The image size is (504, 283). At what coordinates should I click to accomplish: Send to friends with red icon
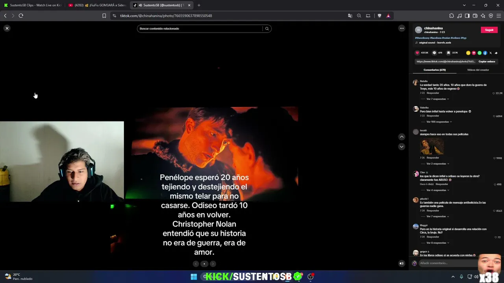[474, 53]
